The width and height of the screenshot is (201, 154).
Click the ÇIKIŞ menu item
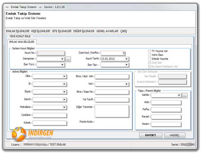coord(124,31)
